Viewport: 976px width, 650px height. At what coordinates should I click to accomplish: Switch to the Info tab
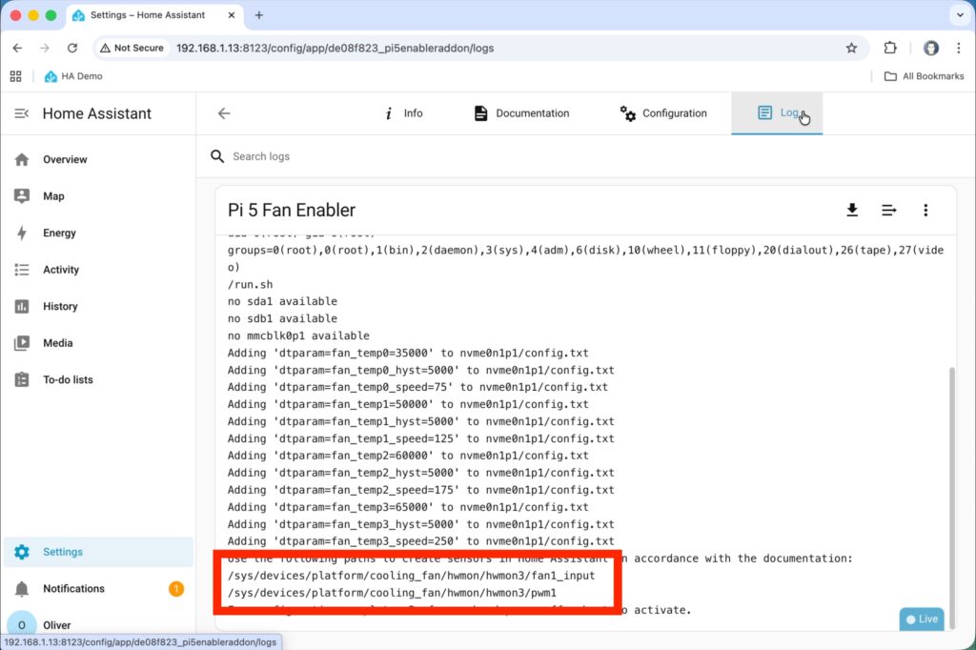[403, 113]
